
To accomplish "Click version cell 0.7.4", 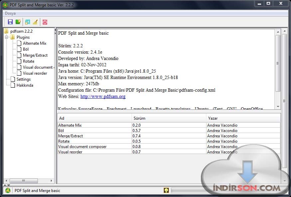I will point(169,136).
